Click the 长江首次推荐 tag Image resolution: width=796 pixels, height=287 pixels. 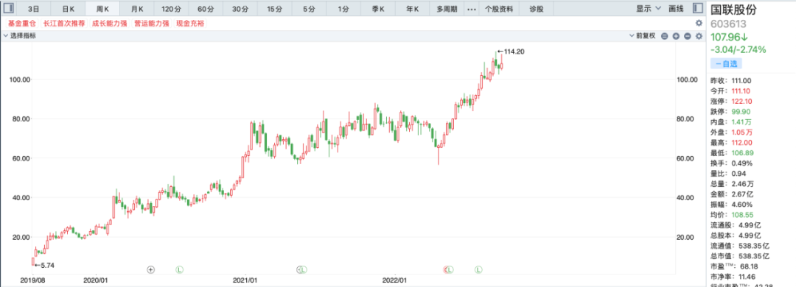click(x=63, y=24)
